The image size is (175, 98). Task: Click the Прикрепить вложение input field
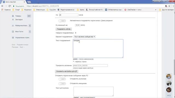90,66
